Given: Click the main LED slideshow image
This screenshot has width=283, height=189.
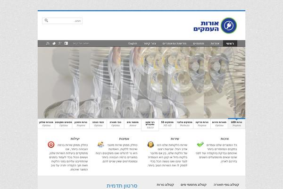Looking at the screenshot, I should point(141,83).
